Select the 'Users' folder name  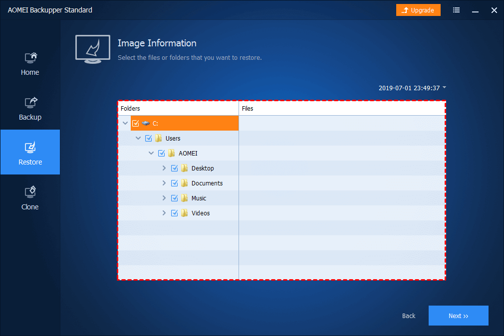click(173, 139)
